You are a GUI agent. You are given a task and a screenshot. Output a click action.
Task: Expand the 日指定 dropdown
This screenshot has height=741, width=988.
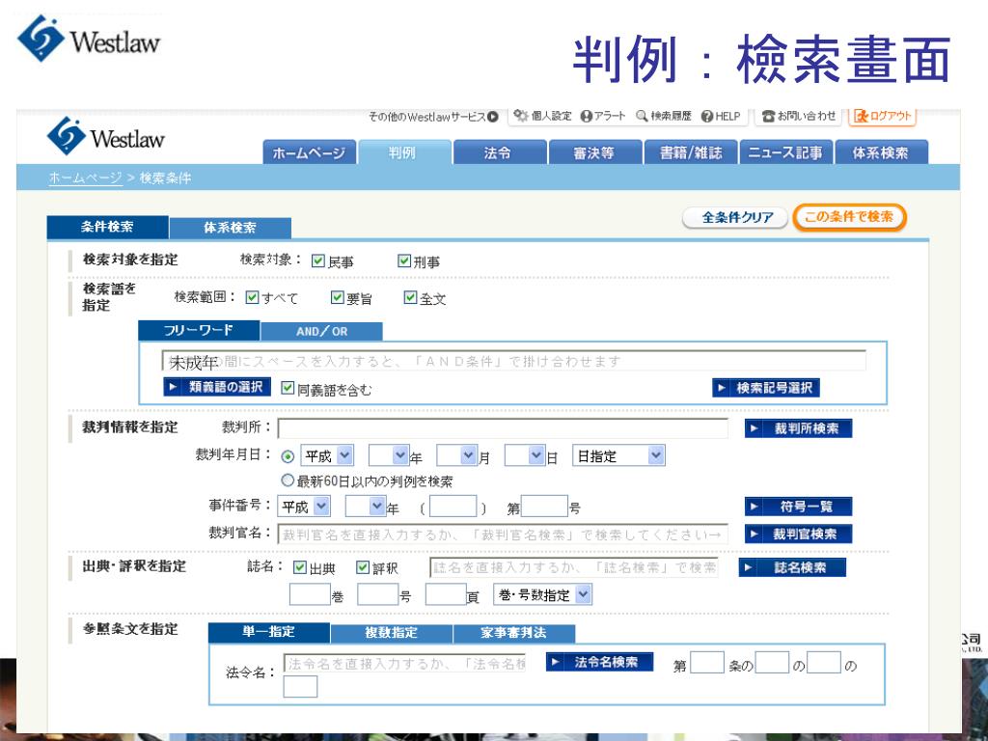click(618, 455)
